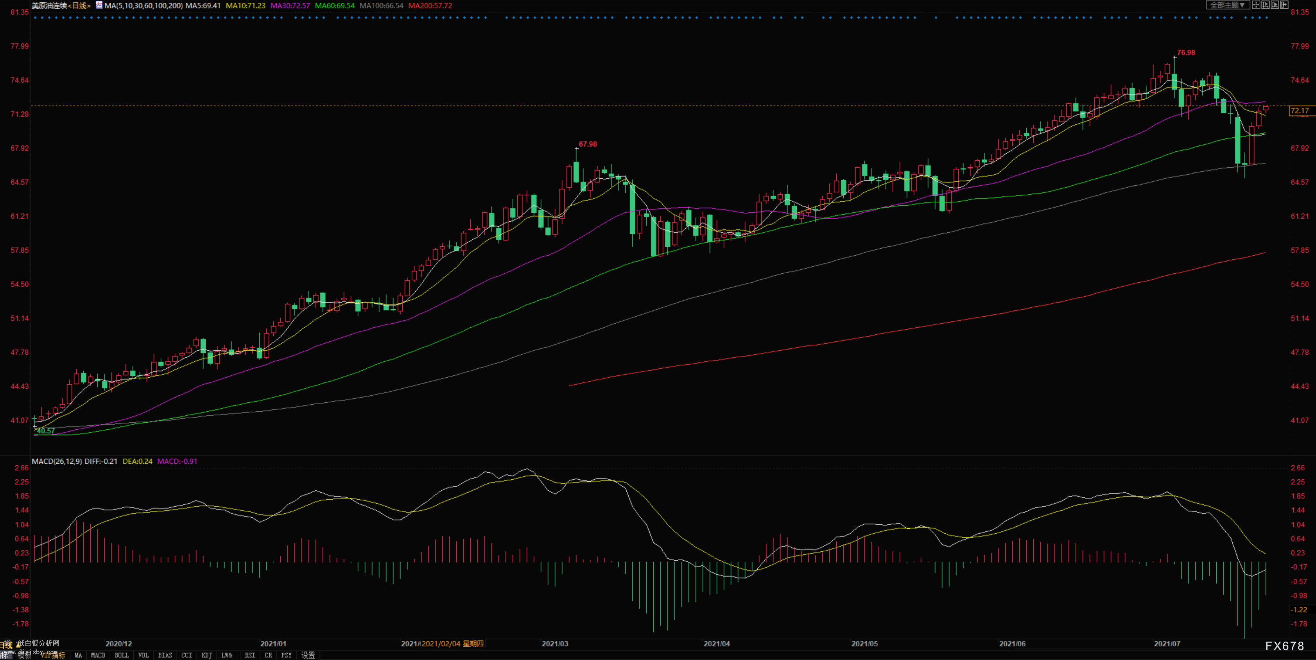
Task: Click the VIP指标 tab
Action: [54, 655]
